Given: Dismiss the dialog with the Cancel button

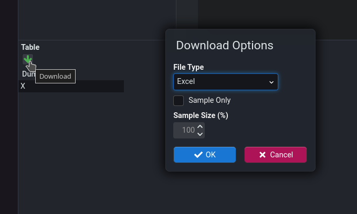Looking at the screenshot, I should pyautogui.click(x=276, y=155).
